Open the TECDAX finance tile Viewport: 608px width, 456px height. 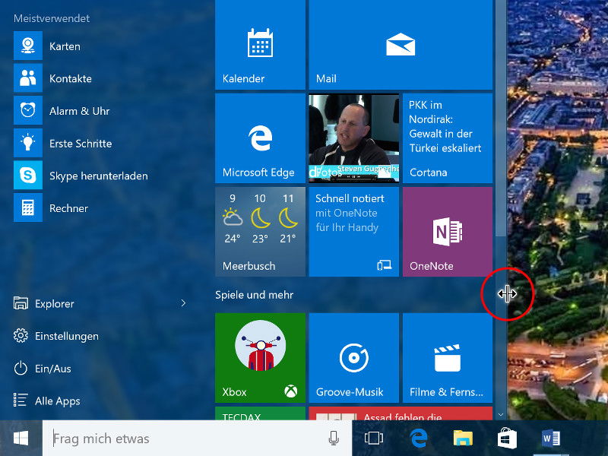[260, 413]
